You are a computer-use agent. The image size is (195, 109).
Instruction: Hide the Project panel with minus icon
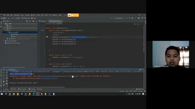click(36, 21)
